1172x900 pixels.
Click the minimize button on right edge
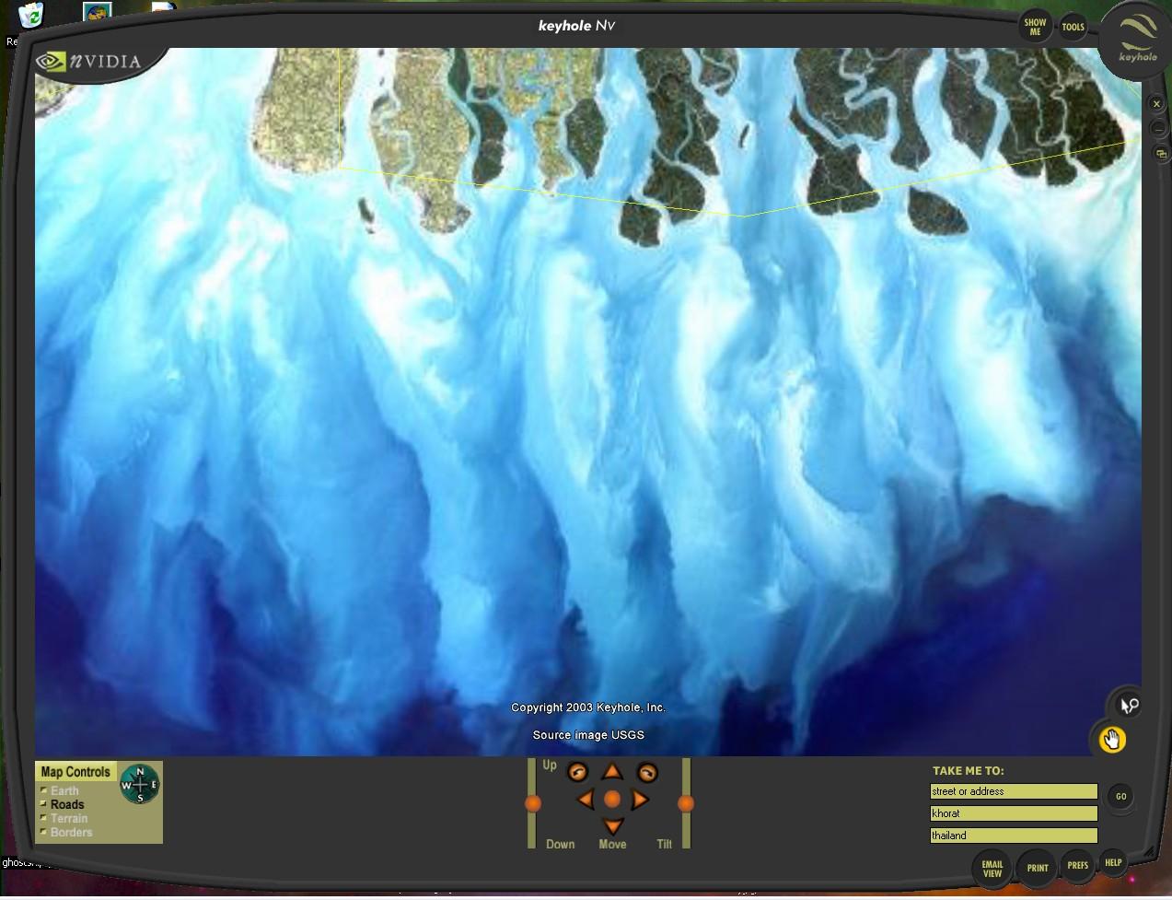1158,129
